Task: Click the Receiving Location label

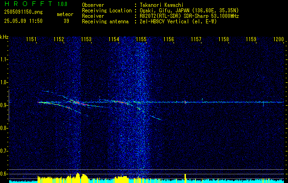Action: pos(107,11)
